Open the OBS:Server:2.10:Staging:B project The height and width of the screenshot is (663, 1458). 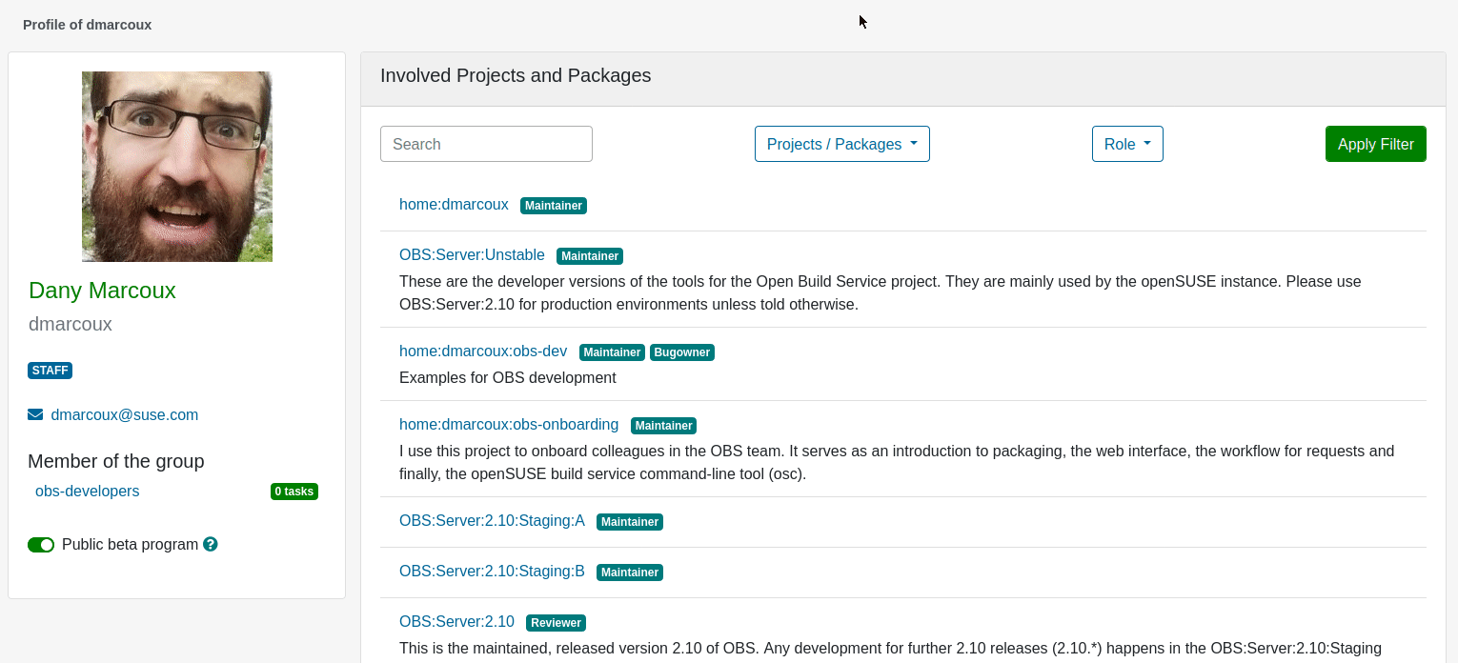(492, 571)
